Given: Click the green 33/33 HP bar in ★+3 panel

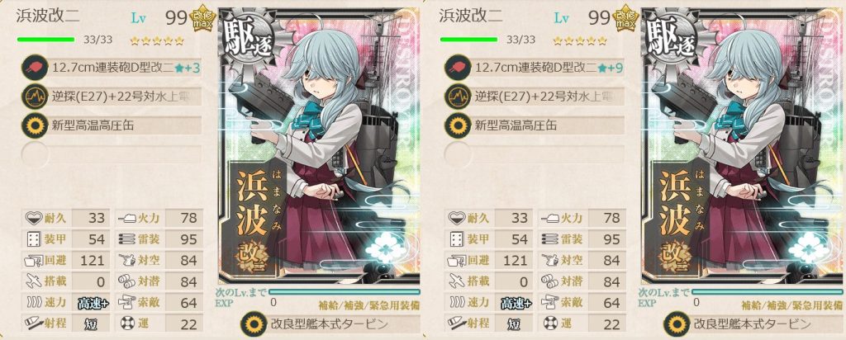Looking at the screenshot, I should (46, 40).
